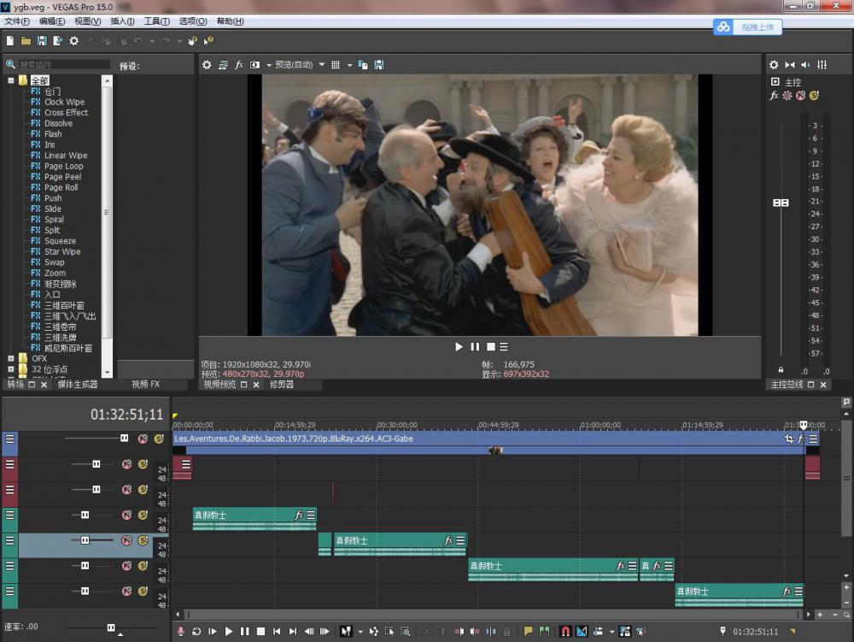Toggle split screen view icon in preview

pos(254,65)
